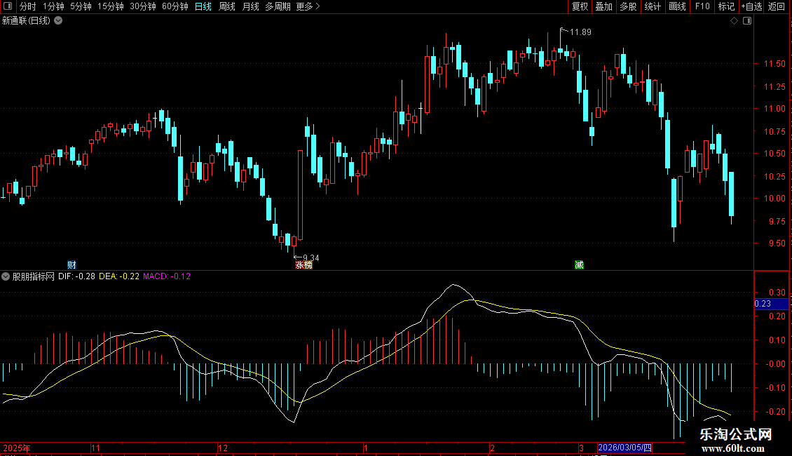Switch to 60分钟 period tab

pos(175,6)
